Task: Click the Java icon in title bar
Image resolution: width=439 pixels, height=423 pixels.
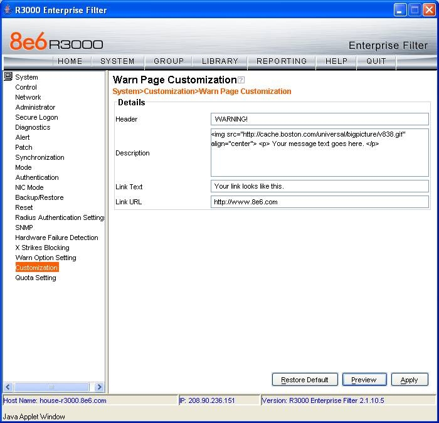Action: [x=8, y=10]
